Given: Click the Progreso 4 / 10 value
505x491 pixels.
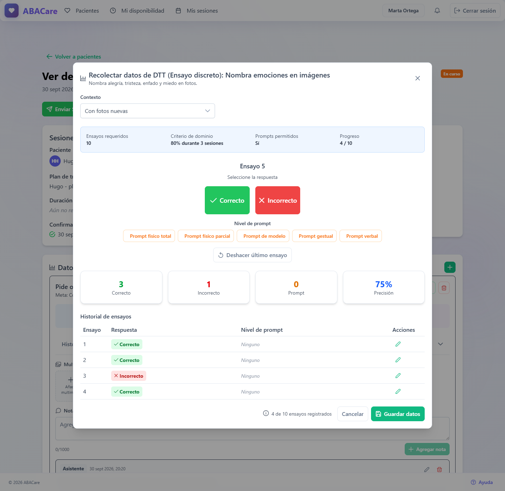Looking at the screenshot, I should [346, 143].
